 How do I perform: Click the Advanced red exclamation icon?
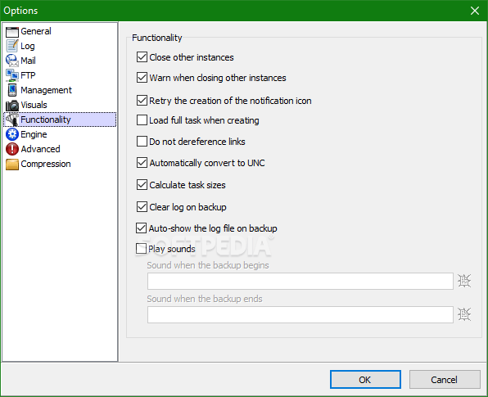(12, 149)
